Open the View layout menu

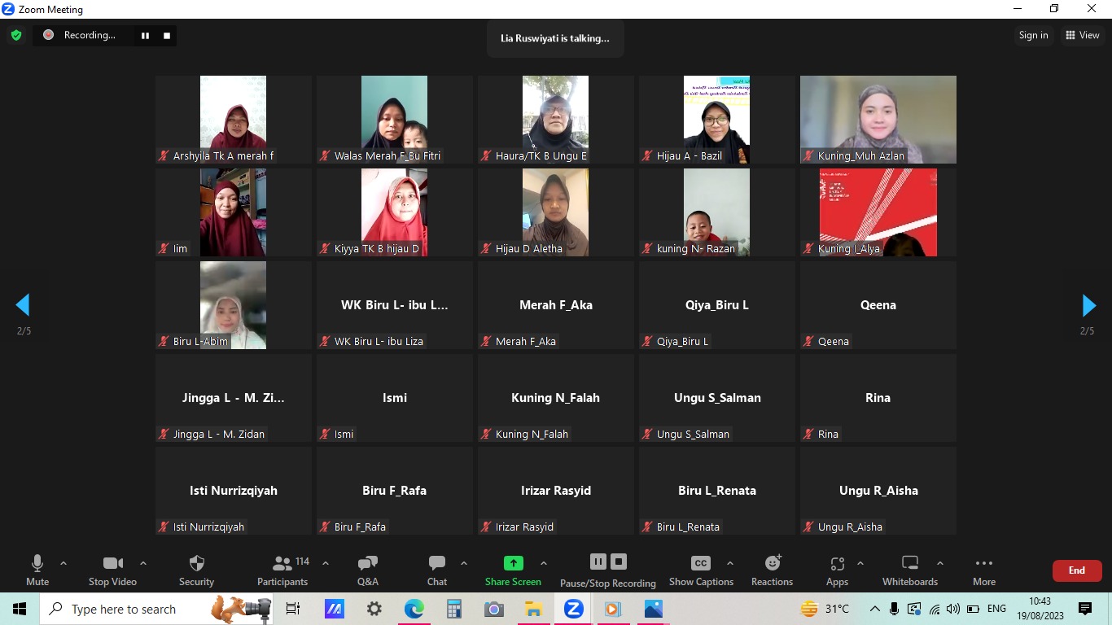click(x=1083, y=35)
